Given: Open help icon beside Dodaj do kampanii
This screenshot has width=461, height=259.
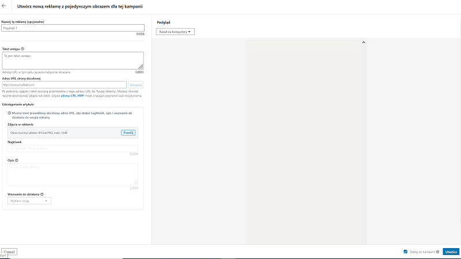Looking at the screenshot, I should click(437, 252).
